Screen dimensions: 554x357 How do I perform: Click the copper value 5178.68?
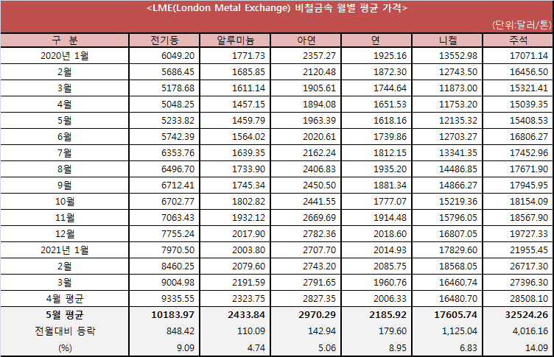(x=178, y=88)
